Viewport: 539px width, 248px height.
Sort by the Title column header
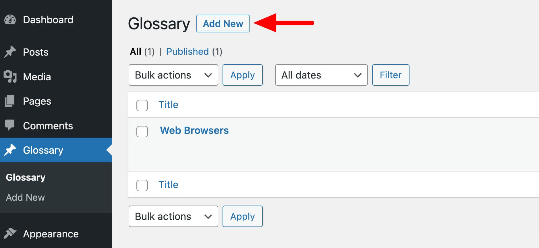point(168,105)
